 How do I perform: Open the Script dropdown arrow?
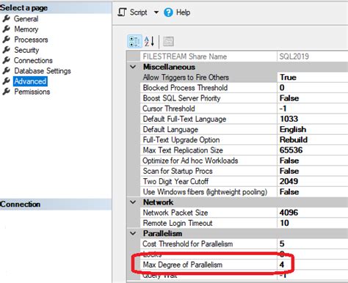pos(156,12)
